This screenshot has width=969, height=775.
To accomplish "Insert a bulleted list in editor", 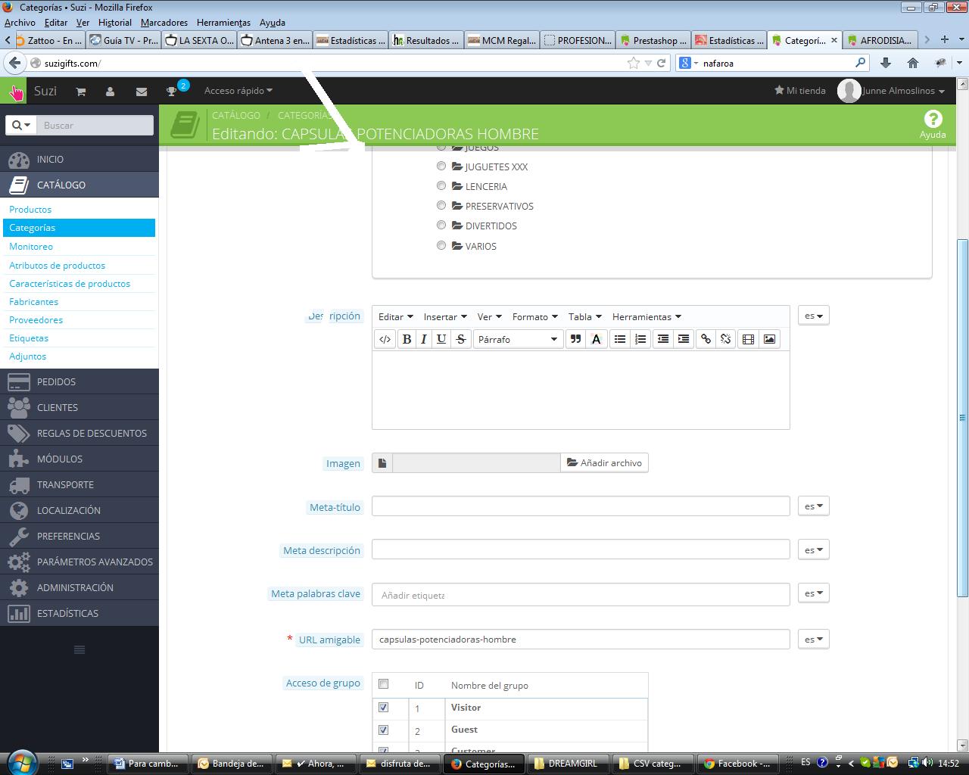I will 620,339.
